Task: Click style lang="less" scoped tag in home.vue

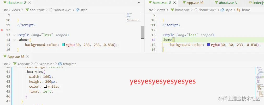Action: 188,35
